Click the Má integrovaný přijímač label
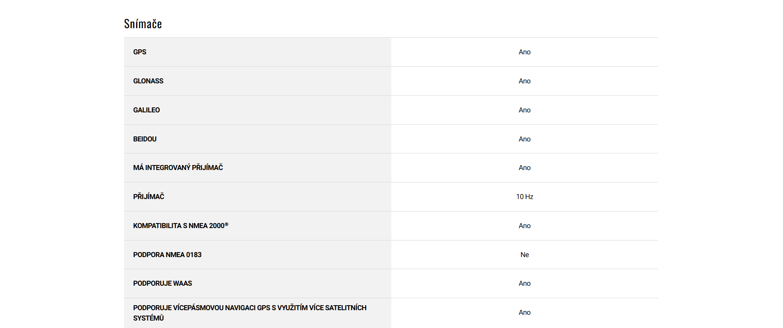Viewport: 783px width, 328px height. (x=178, y=168)
